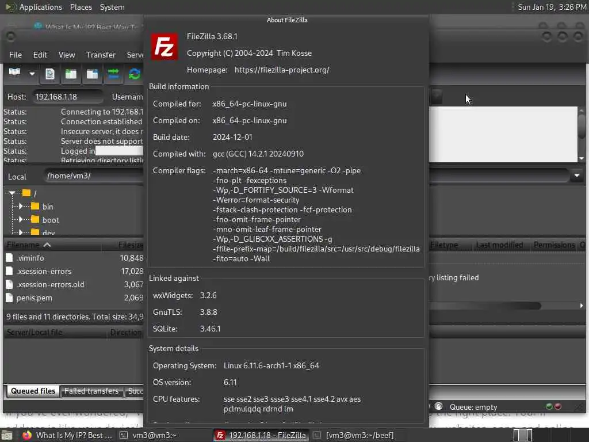Open the File menu

point(16,55)
